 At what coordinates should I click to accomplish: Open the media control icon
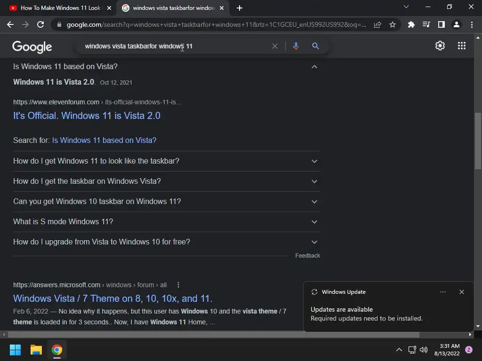(x=426, y=24)
